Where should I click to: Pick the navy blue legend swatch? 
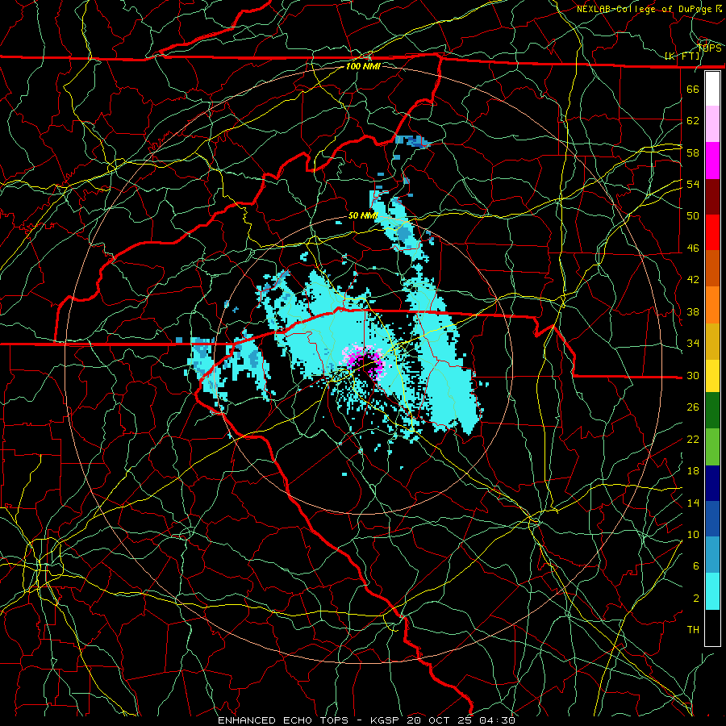712,483
